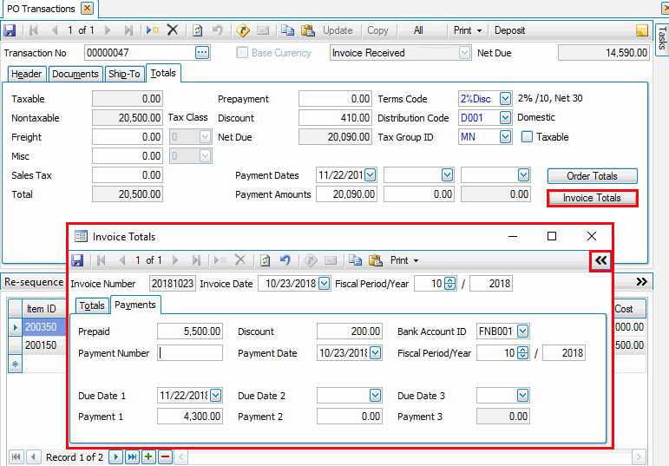Click the Order Totals button
The image size is (669, 466).
click(592, 176)
